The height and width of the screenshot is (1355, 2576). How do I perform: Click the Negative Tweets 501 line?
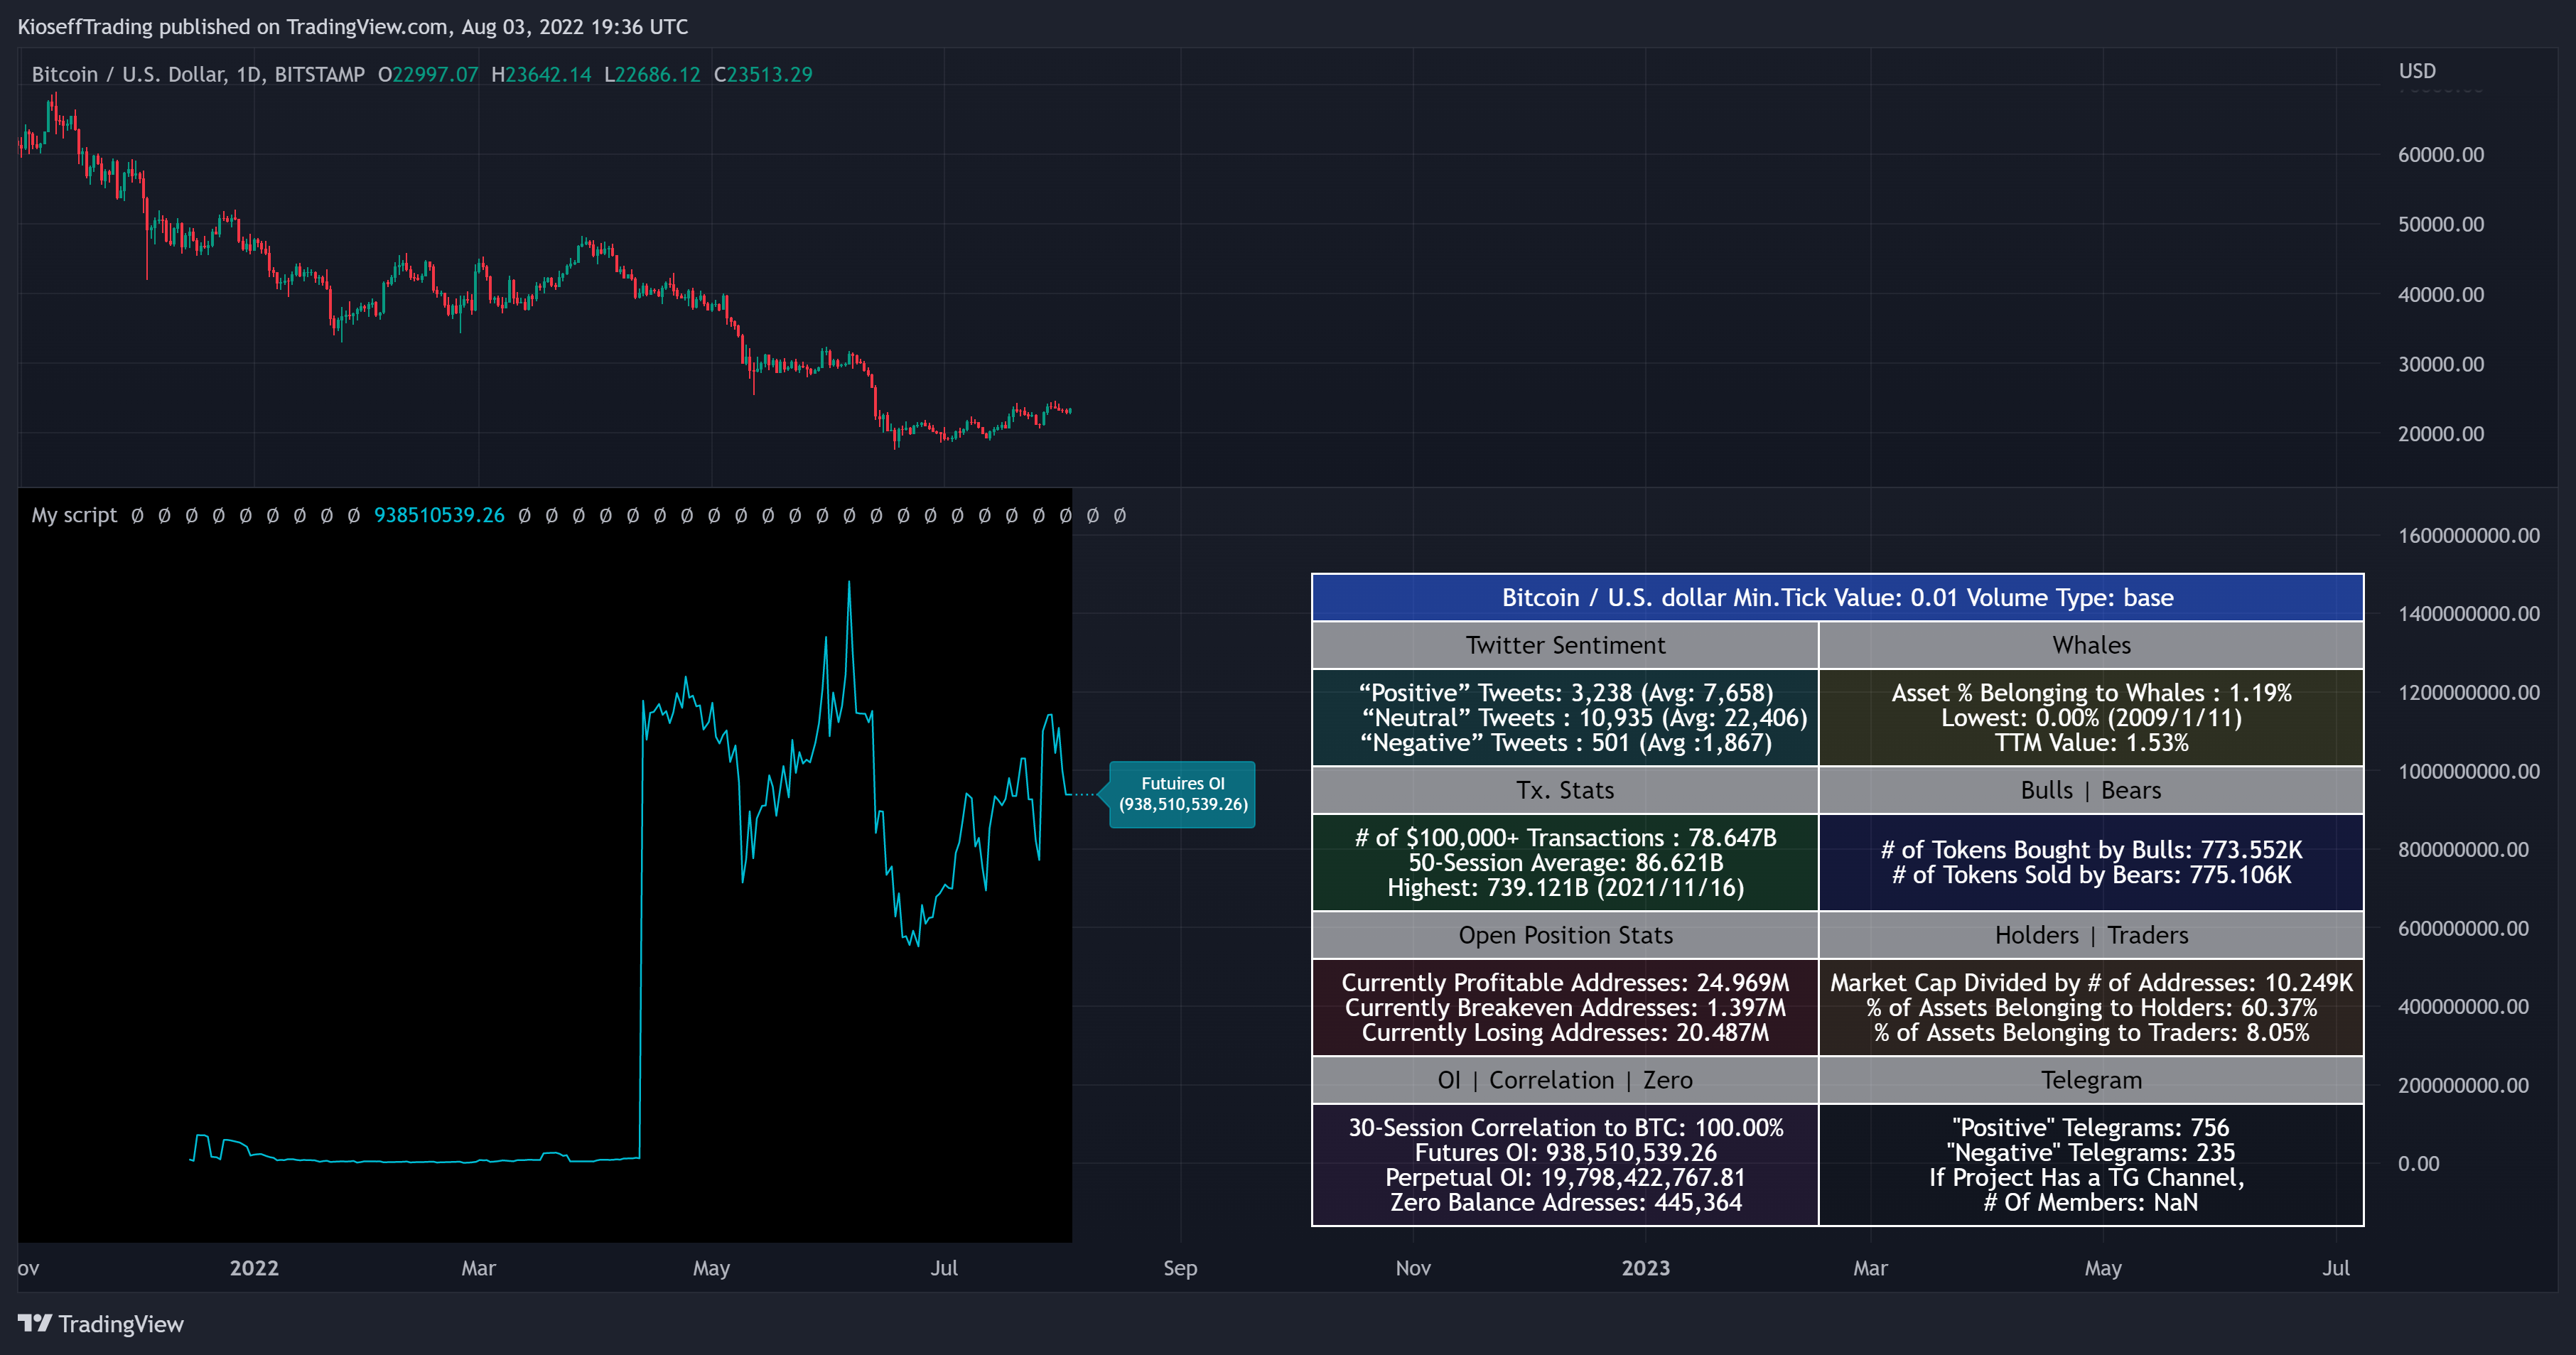(1565, 743)
